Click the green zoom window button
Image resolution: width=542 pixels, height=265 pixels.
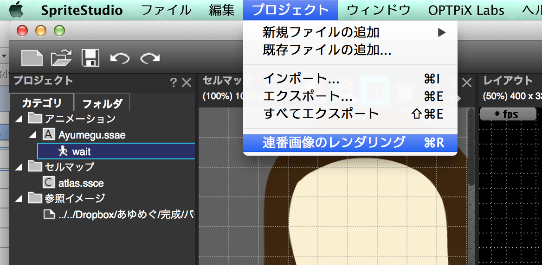59,31
